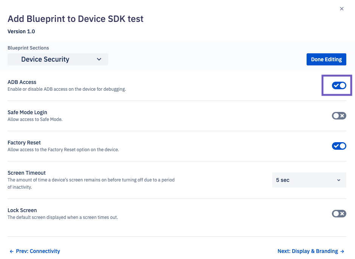The image size is (355, 259).
Task: Click the Screen Timeout dropdown arrow
Action: click(x=338, y=180)
